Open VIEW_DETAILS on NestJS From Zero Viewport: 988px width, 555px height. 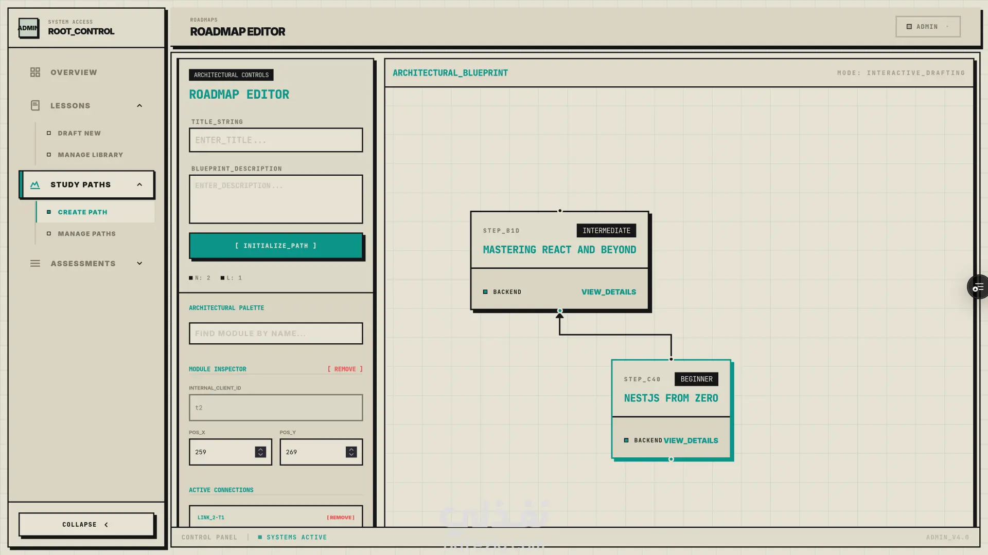coord(691,440)
